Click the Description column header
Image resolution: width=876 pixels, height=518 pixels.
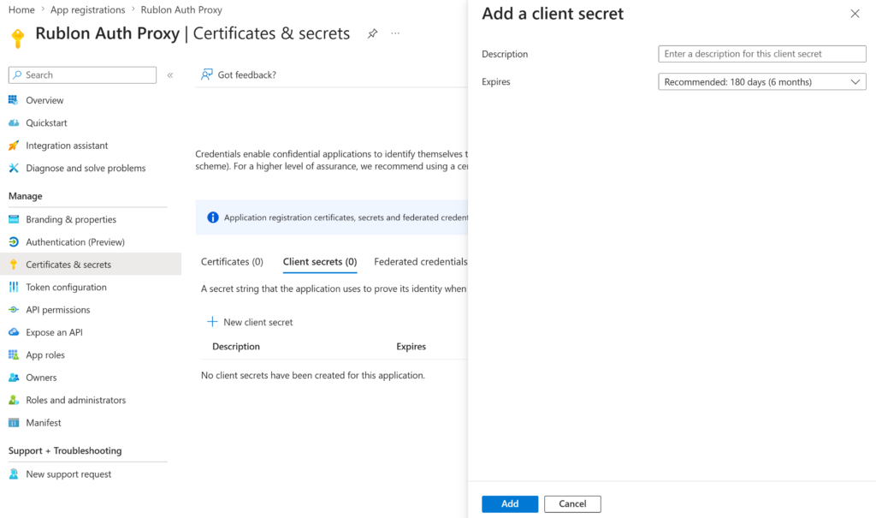(x=236, y=346)
